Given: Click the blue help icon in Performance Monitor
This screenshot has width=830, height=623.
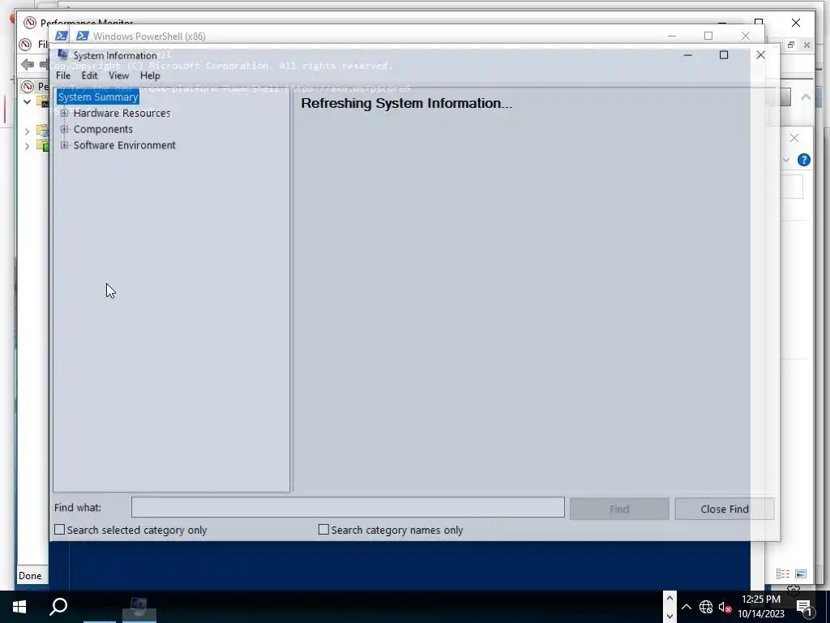Looking at the screenshot, I should [803, 160].
